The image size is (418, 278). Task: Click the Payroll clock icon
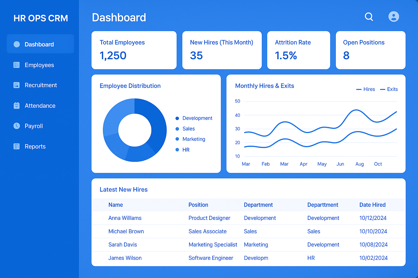tap(17, 126)
